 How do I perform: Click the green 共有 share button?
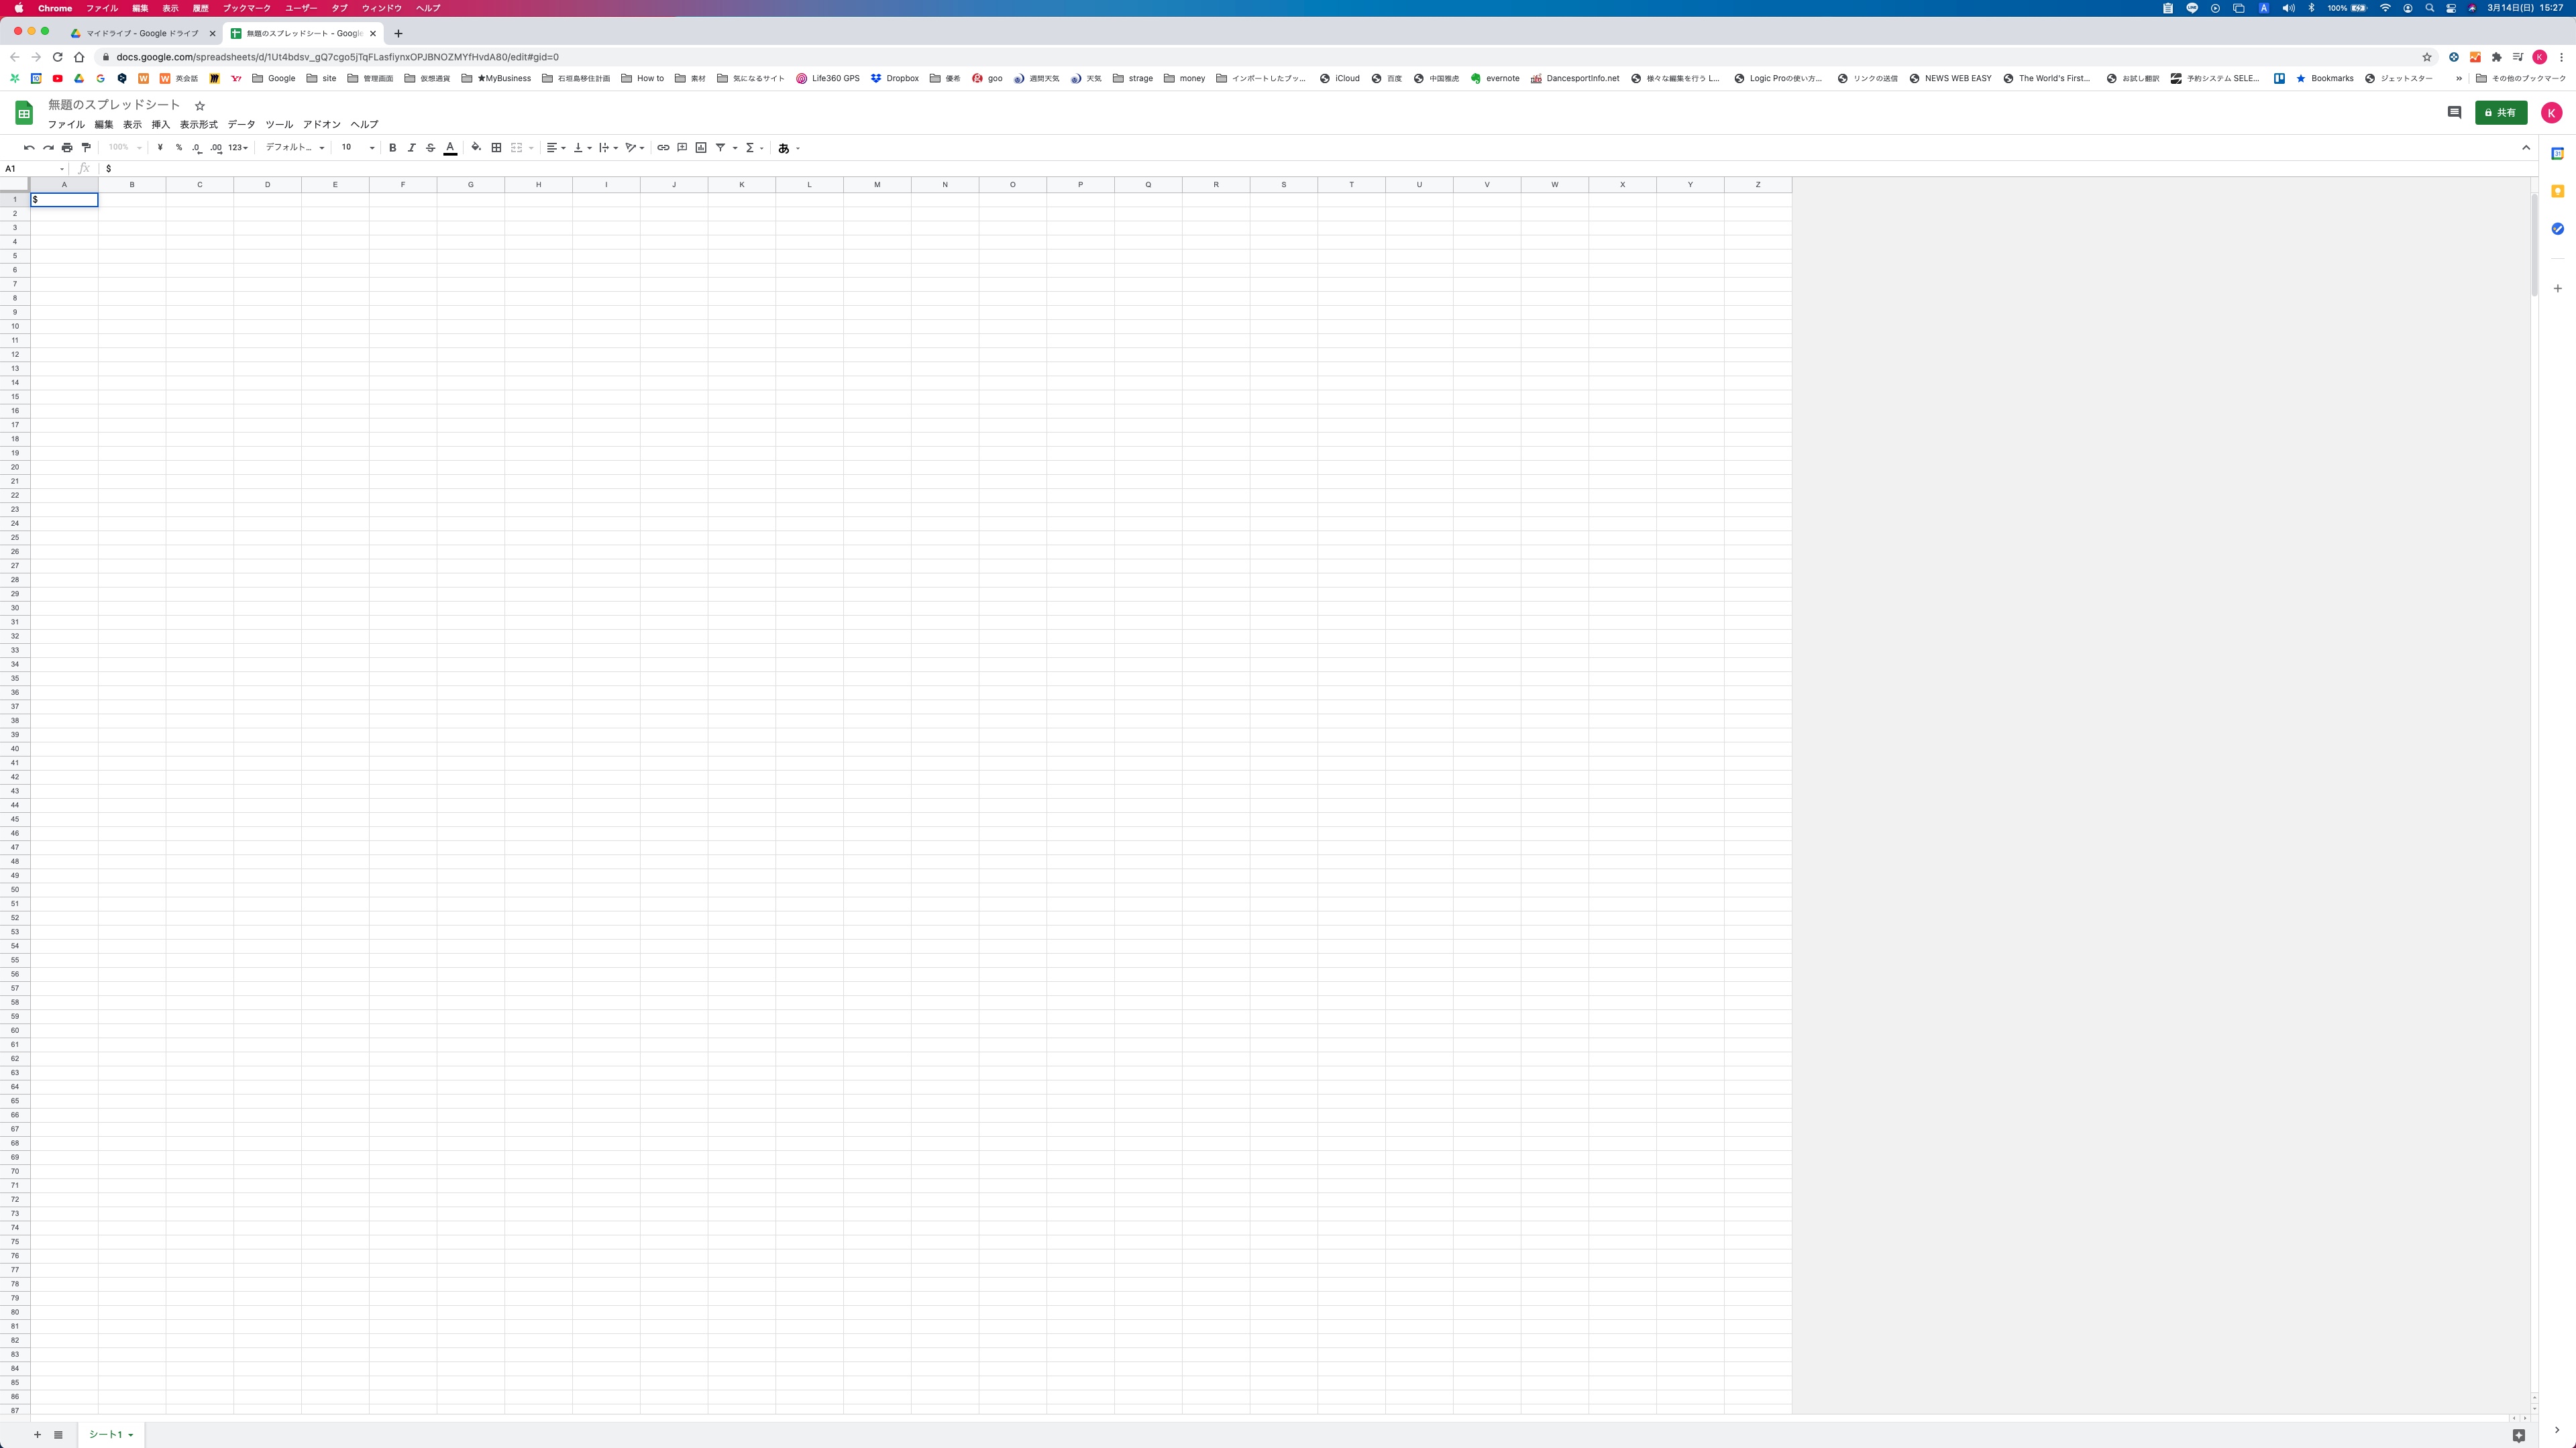pyautogui.click(x=2500, y=113)
